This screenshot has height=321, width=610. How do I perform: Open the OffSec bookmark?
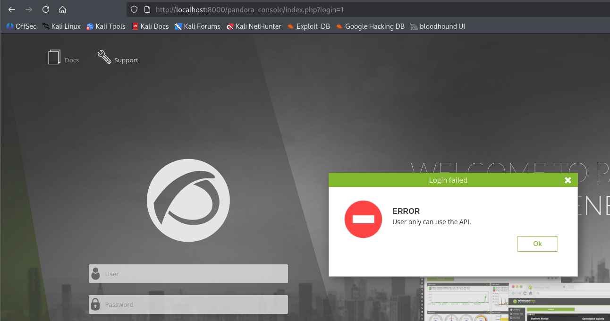(x=21, y=26)
